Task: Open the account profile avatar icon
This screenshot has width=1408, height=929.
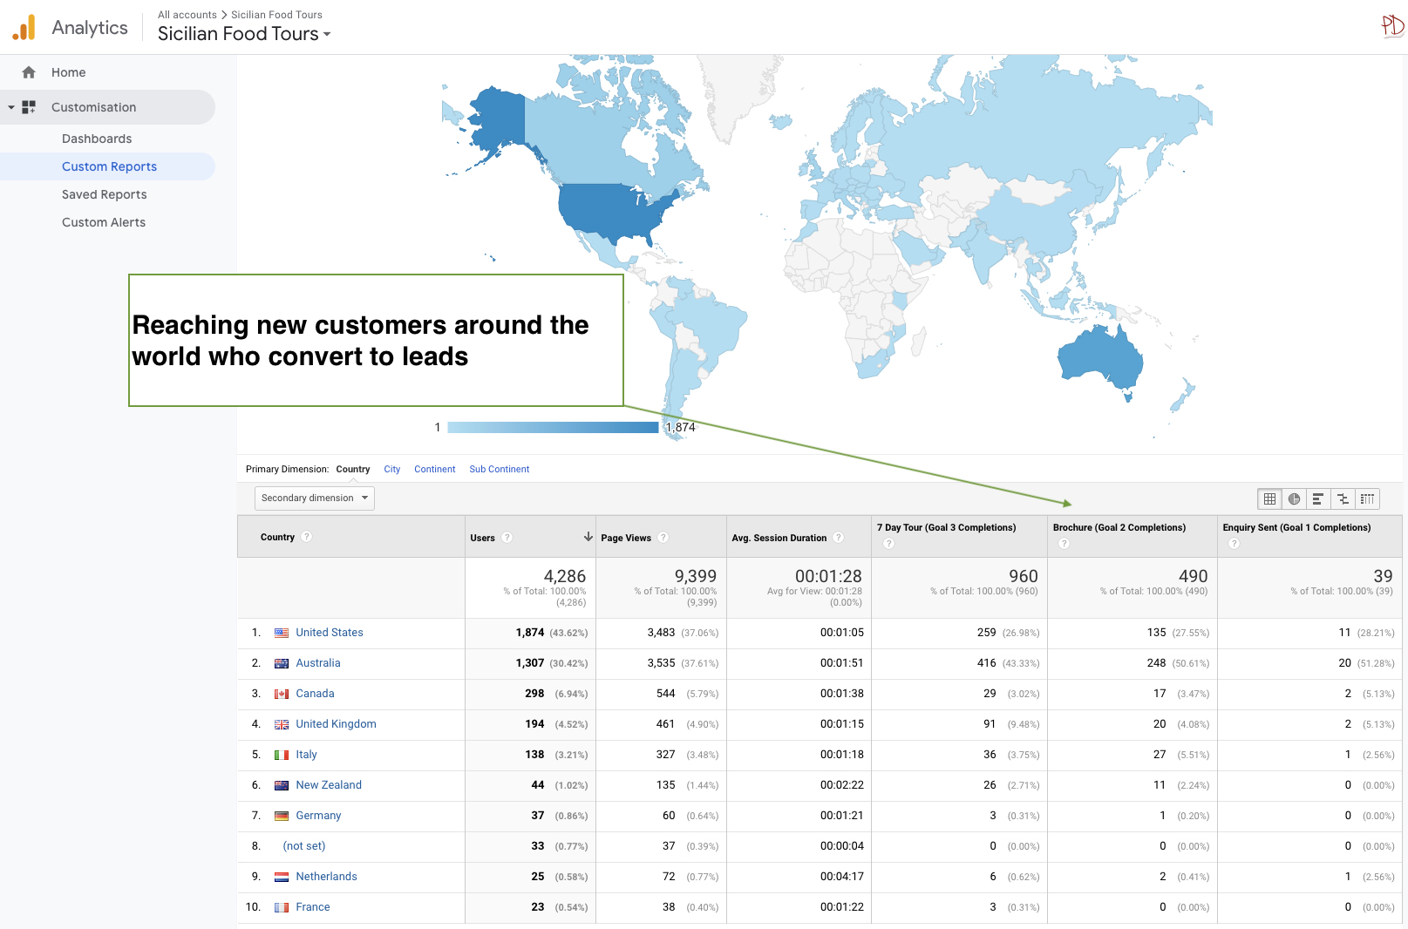Action: (x=1392, y=25)
